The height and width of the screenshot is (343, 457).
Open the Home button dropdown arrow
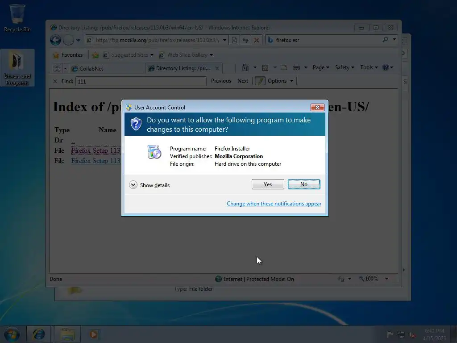point(255,68)
